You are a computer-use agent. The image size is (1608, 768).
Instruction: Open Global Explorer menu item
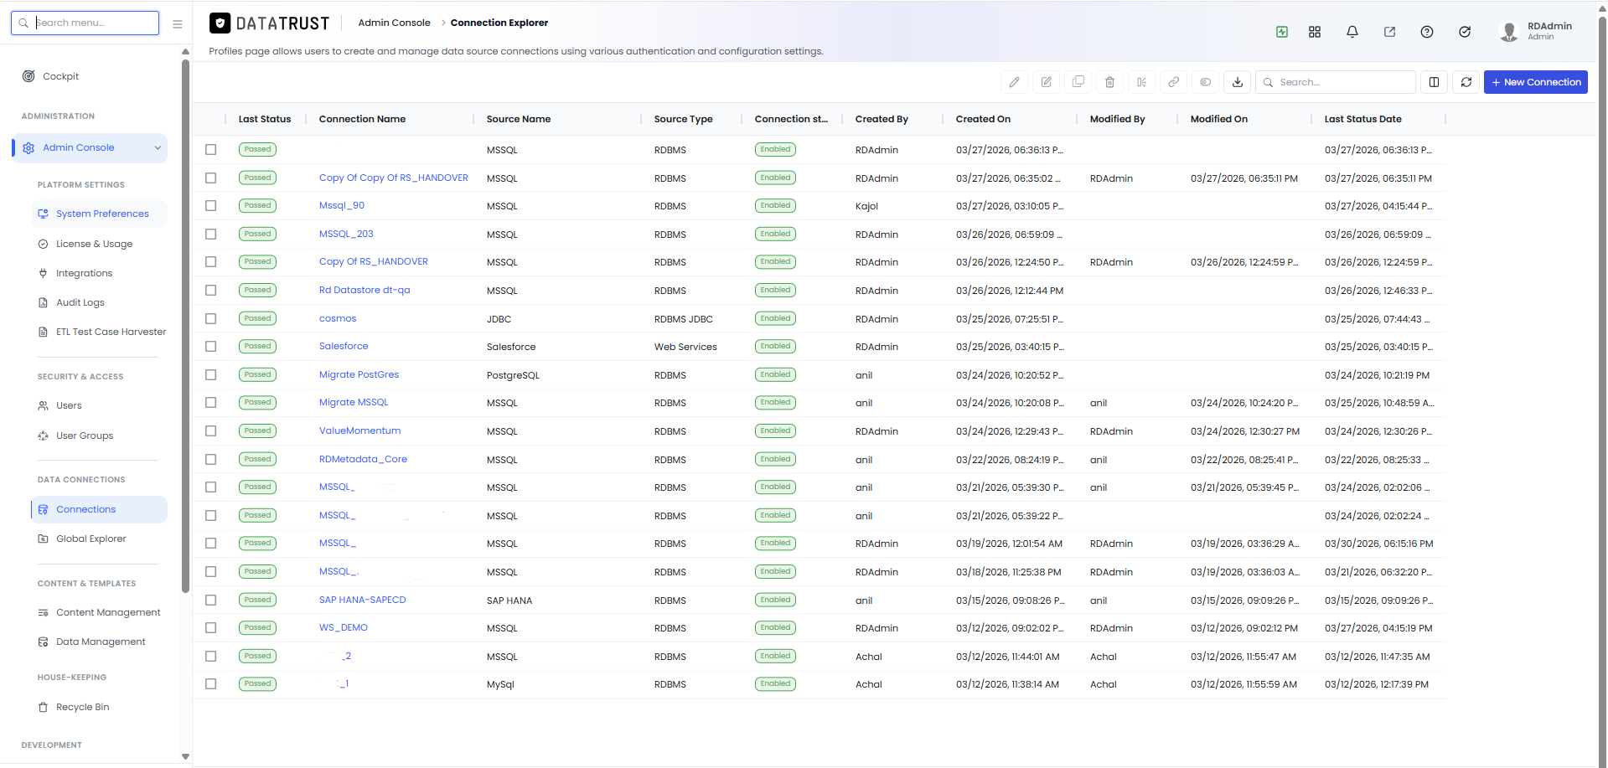100,539
